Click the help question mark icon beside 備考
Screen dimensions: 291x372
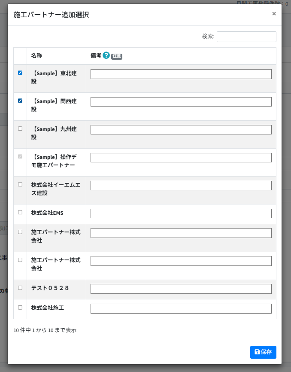pyautogui.click(x=106, y=55)
